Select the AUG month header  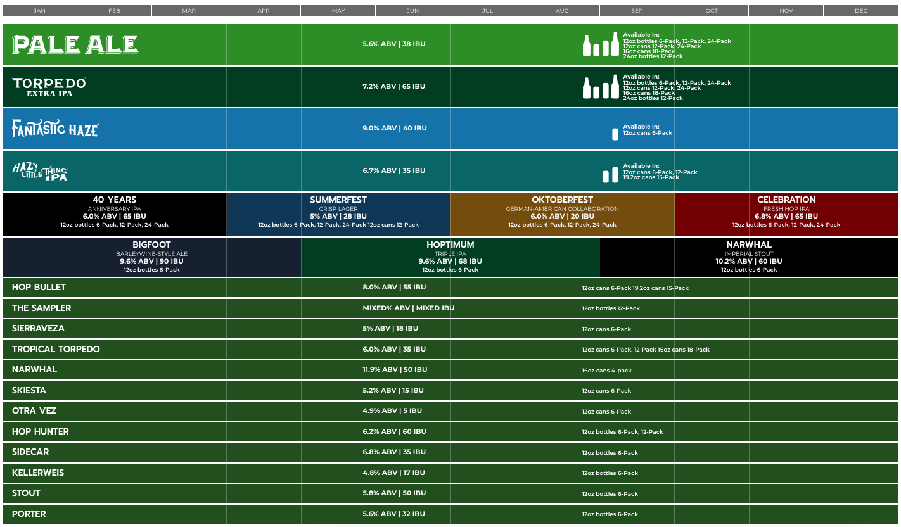pos(562,11)
